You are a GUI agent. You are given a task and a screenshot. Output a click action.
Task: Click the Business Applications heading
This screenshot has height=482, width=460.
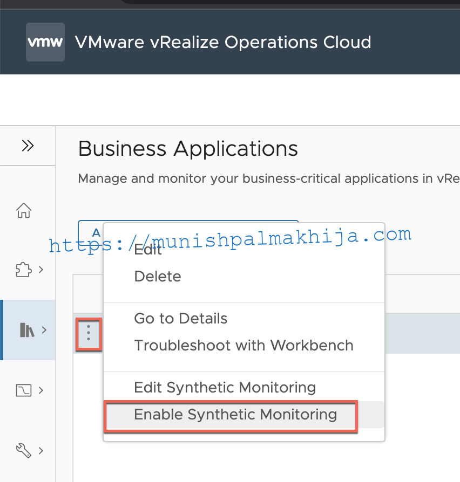point(188,149)
